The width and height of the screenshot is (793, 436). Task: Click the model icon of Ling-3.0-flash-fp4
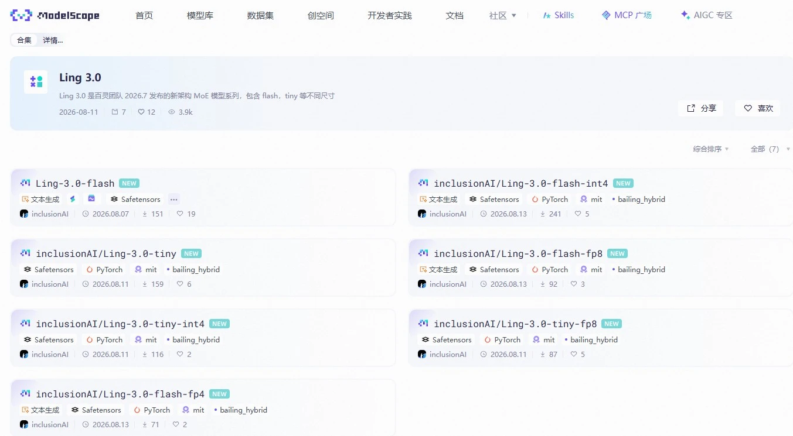25,394
